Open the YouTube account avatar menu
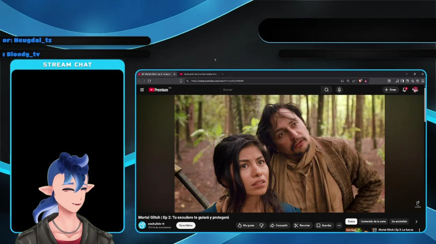The width and height of the screenshot is (436, 244). coord(415,90)
